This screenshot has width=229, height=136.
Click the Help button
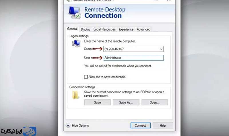(163, 125)
